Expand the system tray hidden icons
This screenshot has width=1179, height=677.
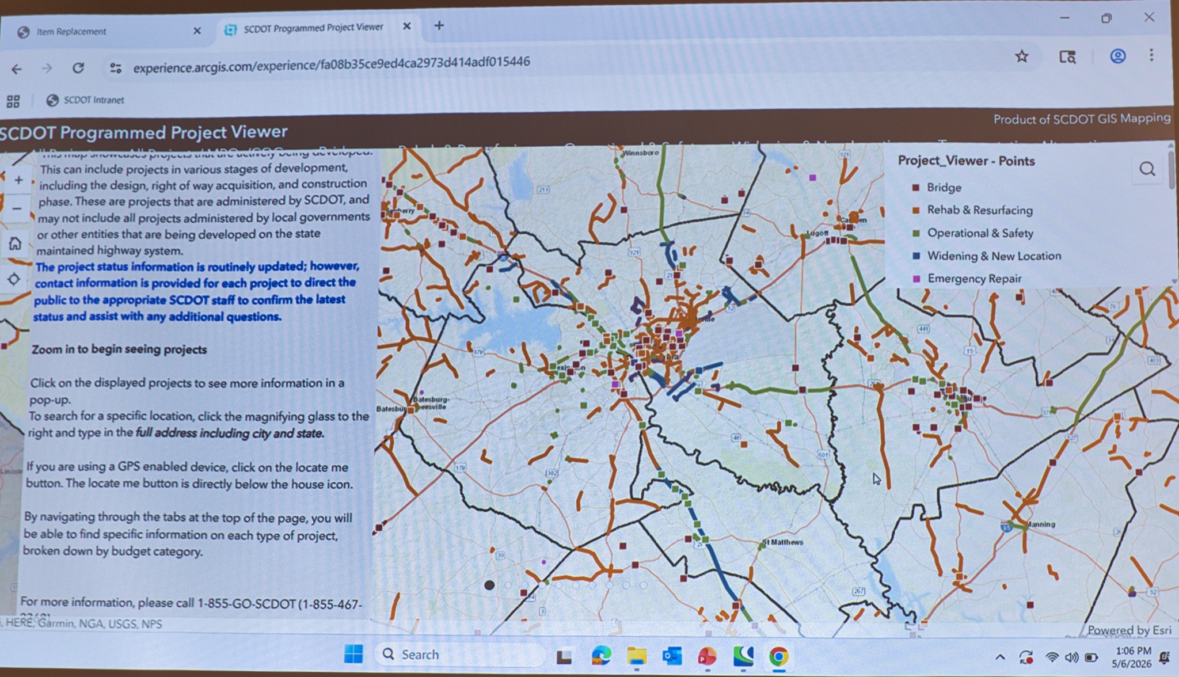click(x=1000, y=657)
